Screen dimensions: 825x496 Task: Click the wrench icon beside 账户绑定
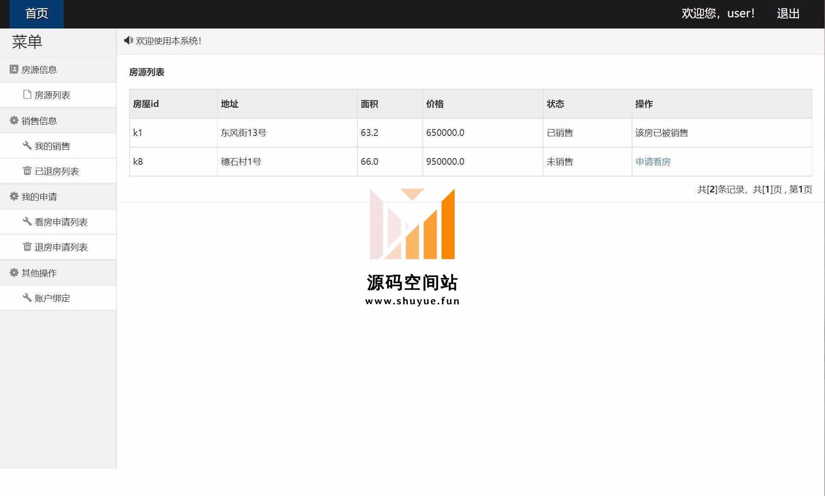(x=27, y=298)
